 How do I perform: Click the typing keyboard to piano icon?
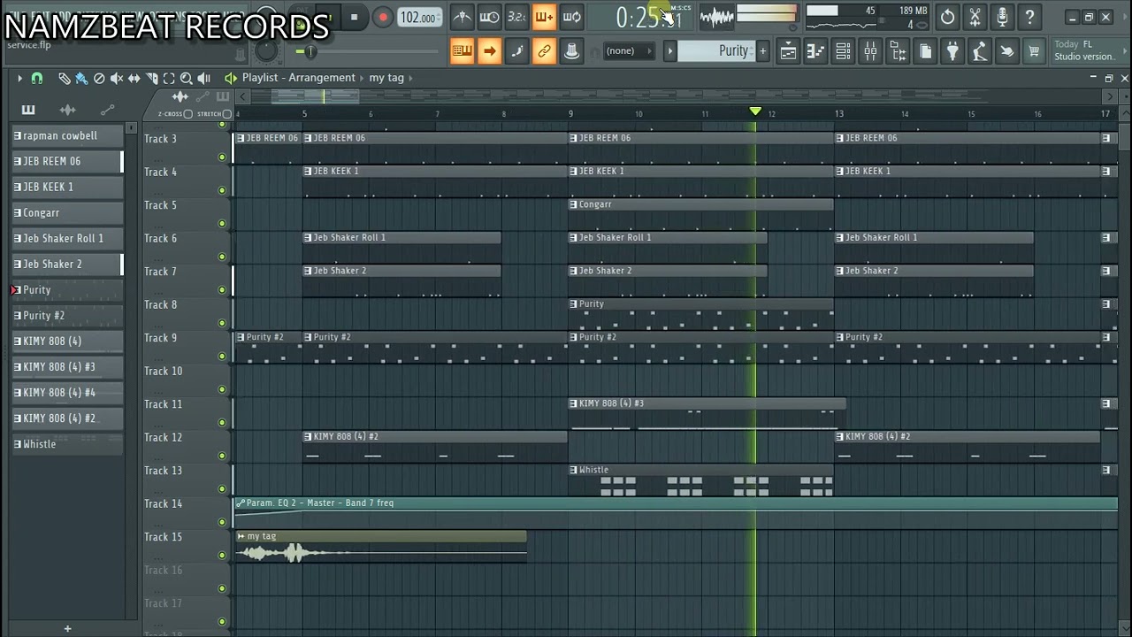click(462, 51)
